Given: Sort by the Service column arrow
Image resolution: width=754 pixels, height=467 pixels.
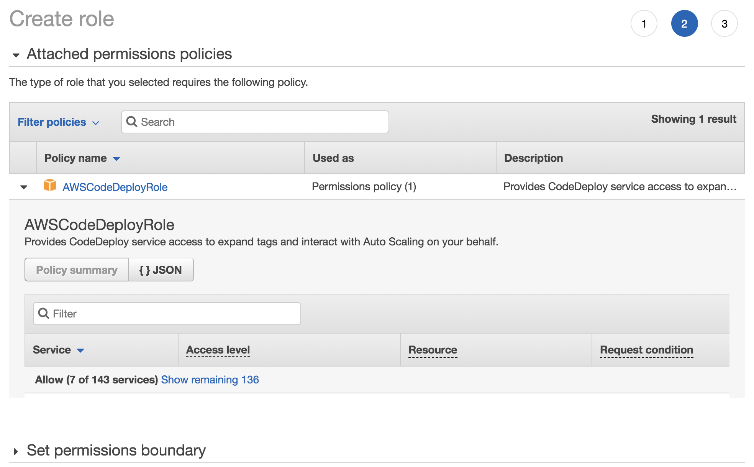Looking at the screenshot, I should (80, 350).
